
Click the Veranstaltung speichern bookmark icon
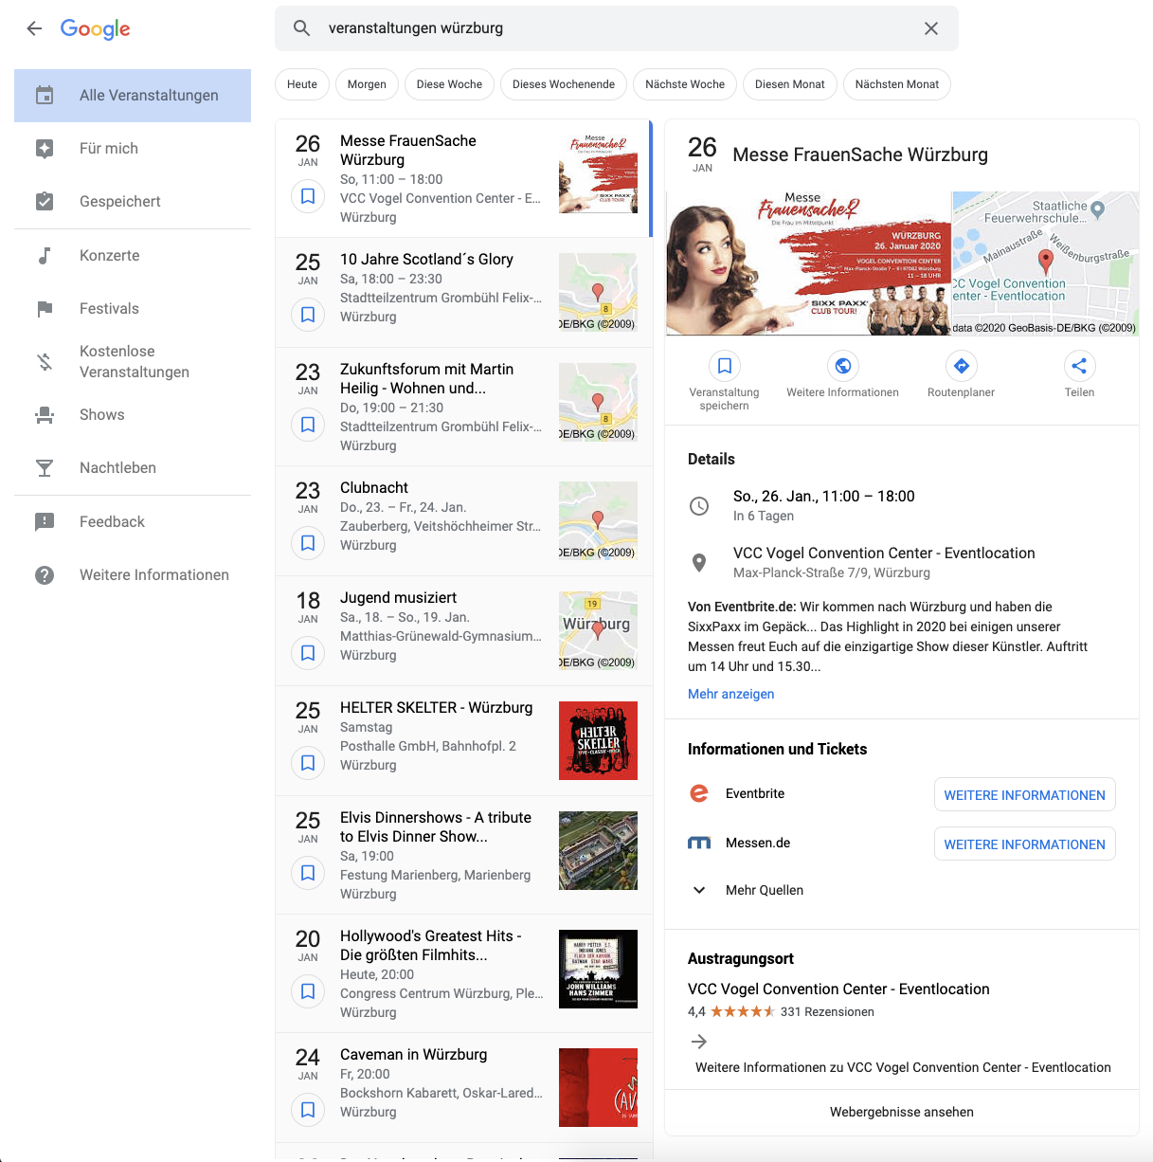[x=725, y=366]
